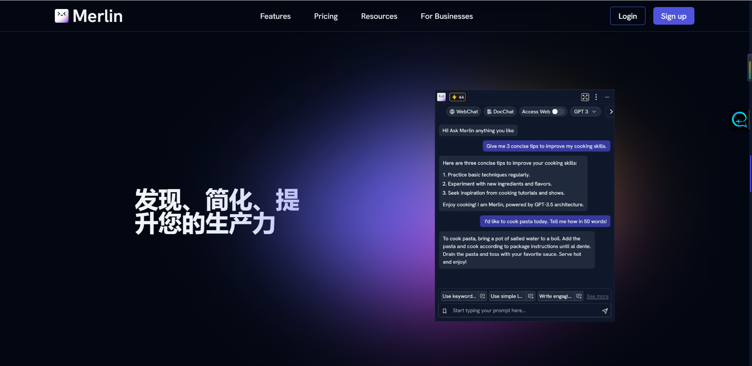Add the 'Write engaging' prompt via its plus icon
The image size is (752, 366).
(x=578, y=296)
